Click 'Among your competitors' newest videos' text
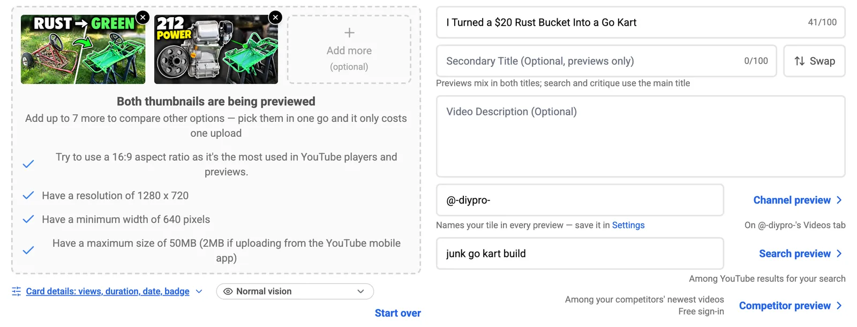This screenshot has height=327, width=857. point(644,299)
